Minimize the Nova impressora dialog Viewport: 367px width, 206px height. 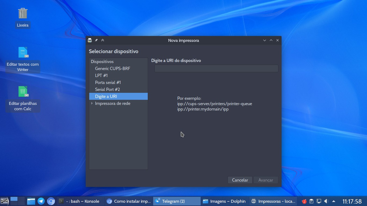pyautogui.click(x=265, y=40)
